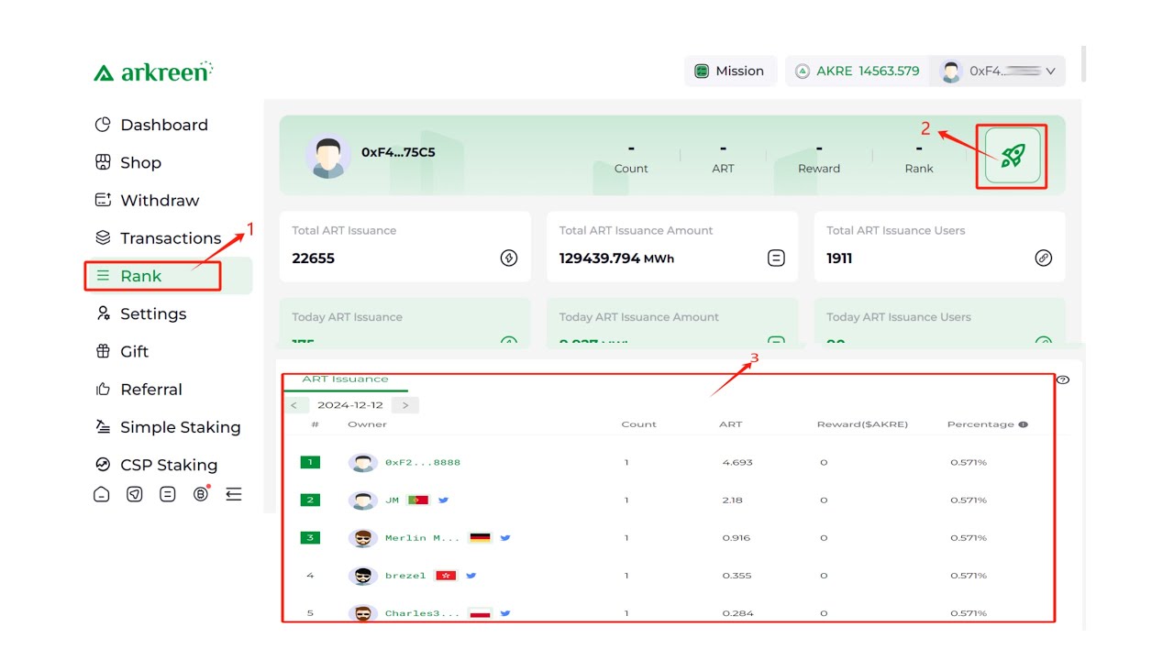Go to the next date
Image resolution: width=1174 pixels, height=660 pixels.
click(405, 405)
